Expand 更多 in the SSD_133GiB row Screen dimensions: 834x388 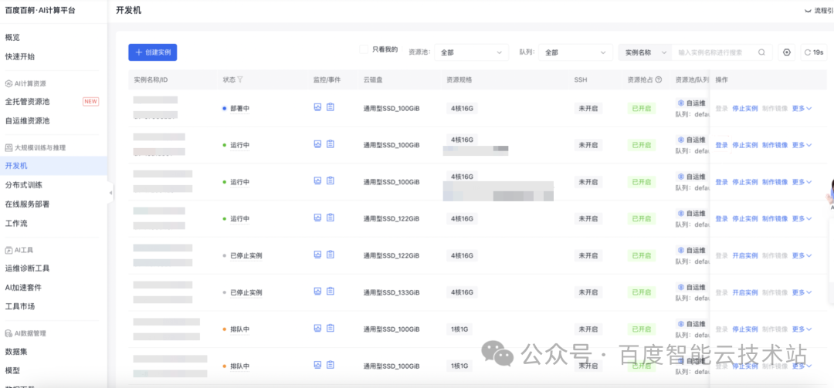pyautogui.click(x=802, y=292)
